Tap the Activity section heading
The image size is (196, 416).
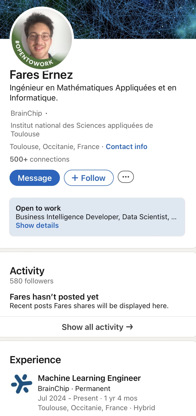tap(27, 271)
